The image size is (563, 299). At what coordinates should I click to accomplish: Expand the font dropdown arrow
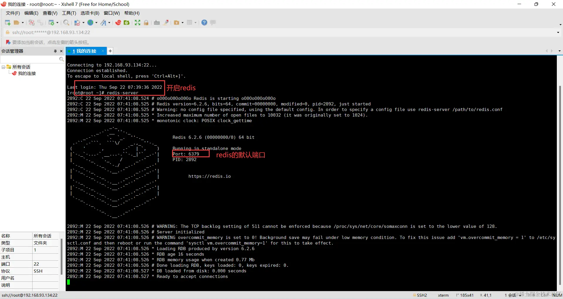[x=109, y=23]
